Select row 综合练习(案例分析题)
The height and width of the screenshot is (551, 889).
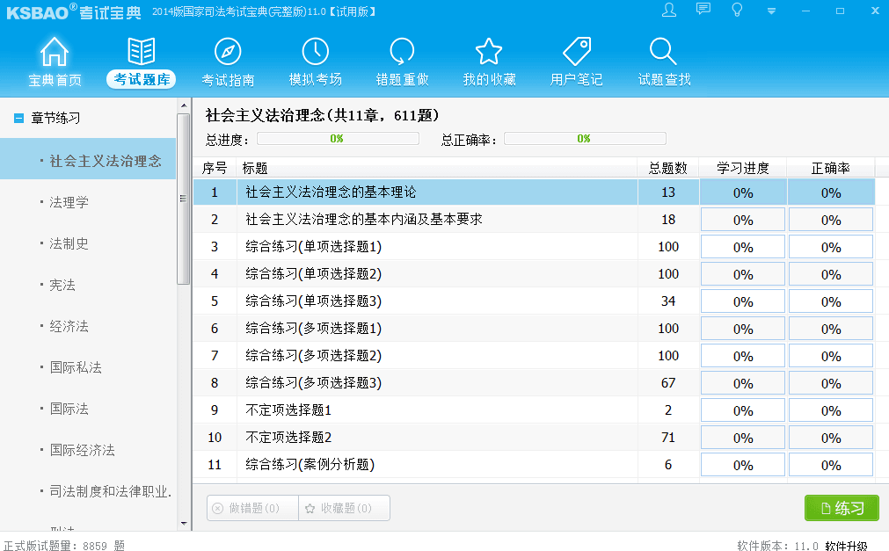point(313,465)
